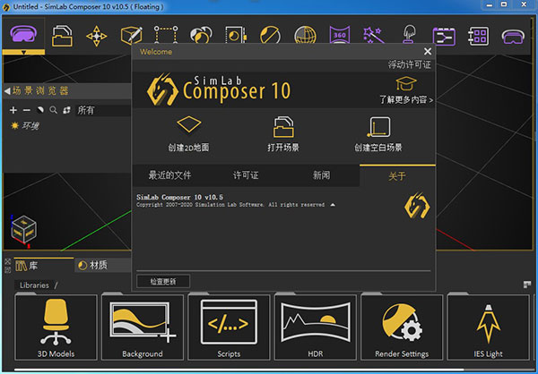Close the Welcome dialog
Image resolution: width=538 pixels, height=374 pixels.
428,51
